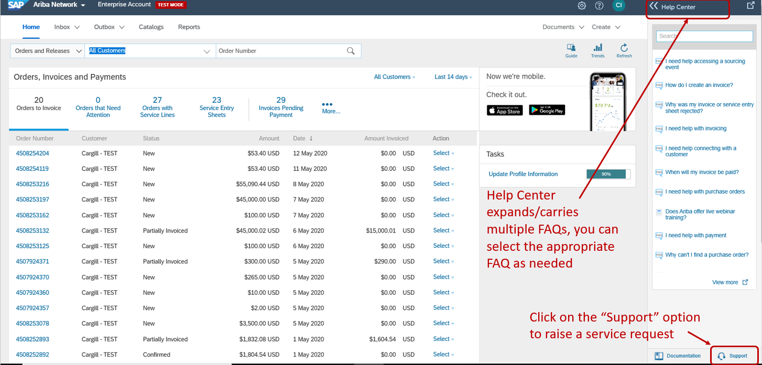The image size is (762, 365).
Task: Select the Orders to Invoice tile
Action: tap(39, 104)
